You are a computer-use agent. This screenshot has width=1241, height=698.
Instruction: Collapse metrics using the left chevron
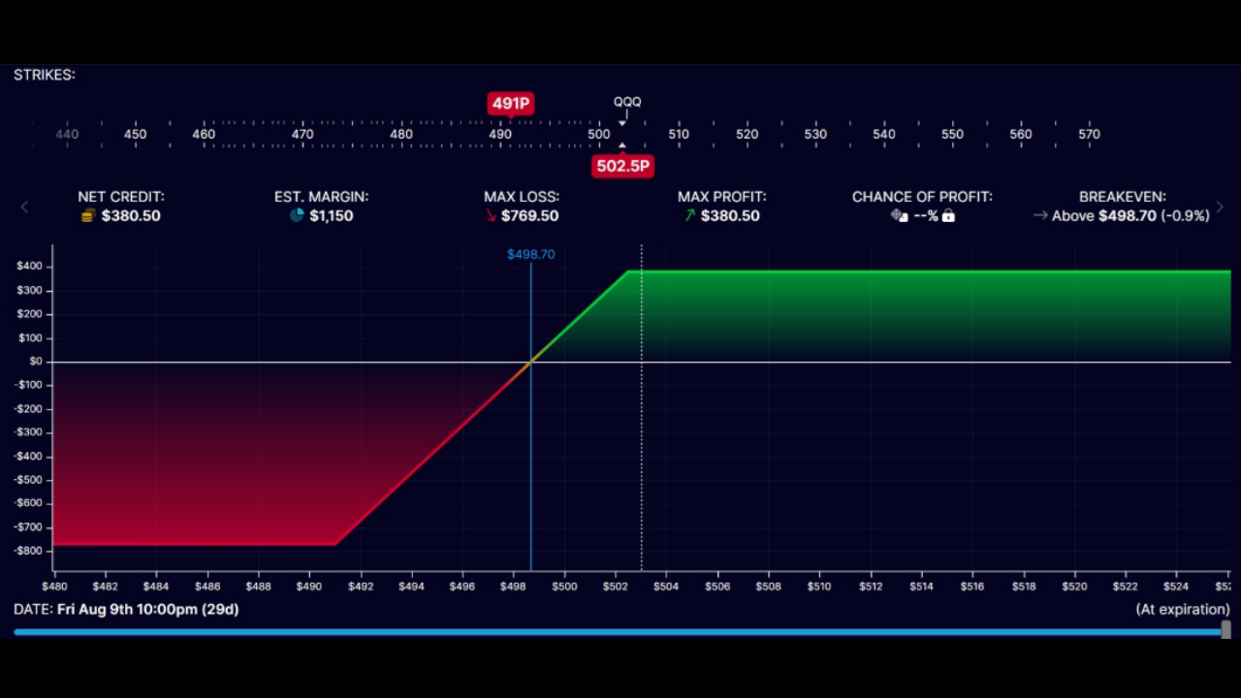tap(24, 206)
